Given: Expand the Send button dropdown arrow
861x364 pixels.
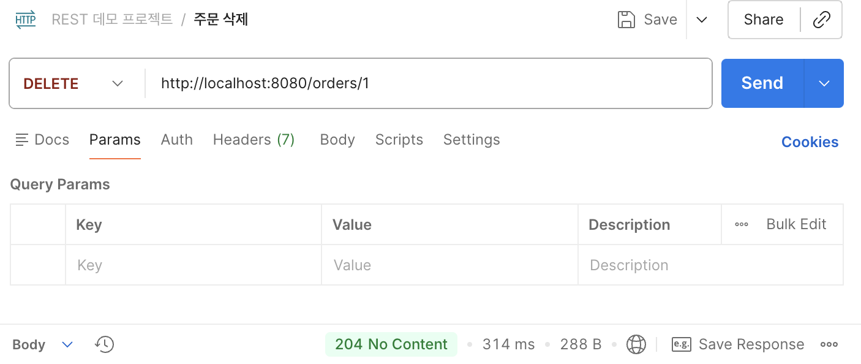Looking at the screenshot, I should pyautogui.click(x=824, y=83).
